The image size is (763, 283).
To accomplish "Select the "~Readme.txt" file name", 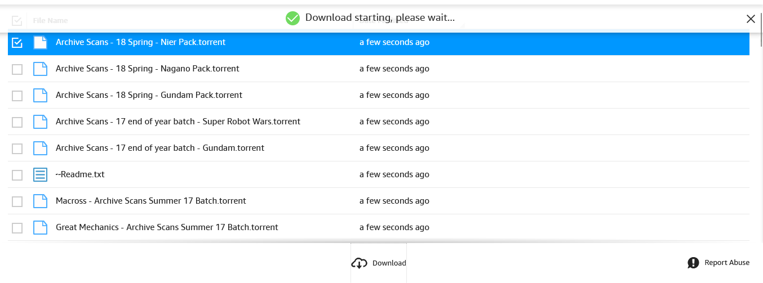I will click(80, 174).
